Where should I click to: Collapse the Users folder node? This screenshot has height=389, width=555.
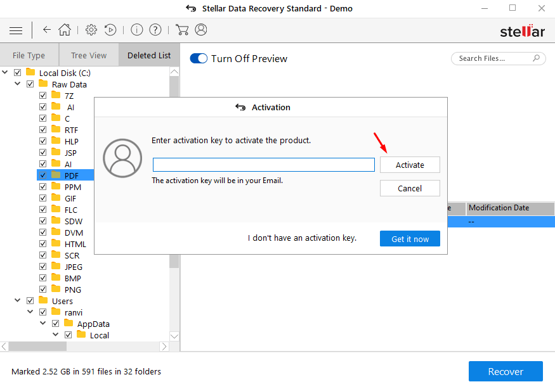[18, 301]
